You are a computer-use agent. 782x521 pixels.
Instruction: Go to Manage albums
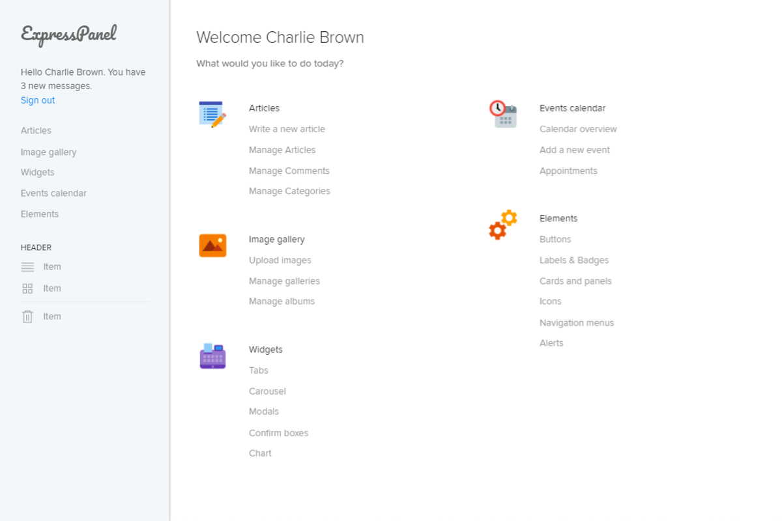point(282,302)
